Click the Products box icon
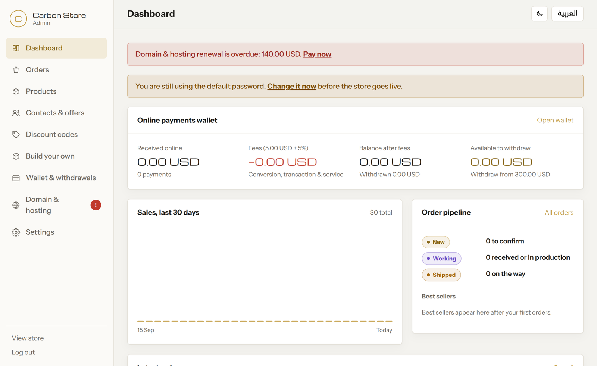 coord(16,91)
